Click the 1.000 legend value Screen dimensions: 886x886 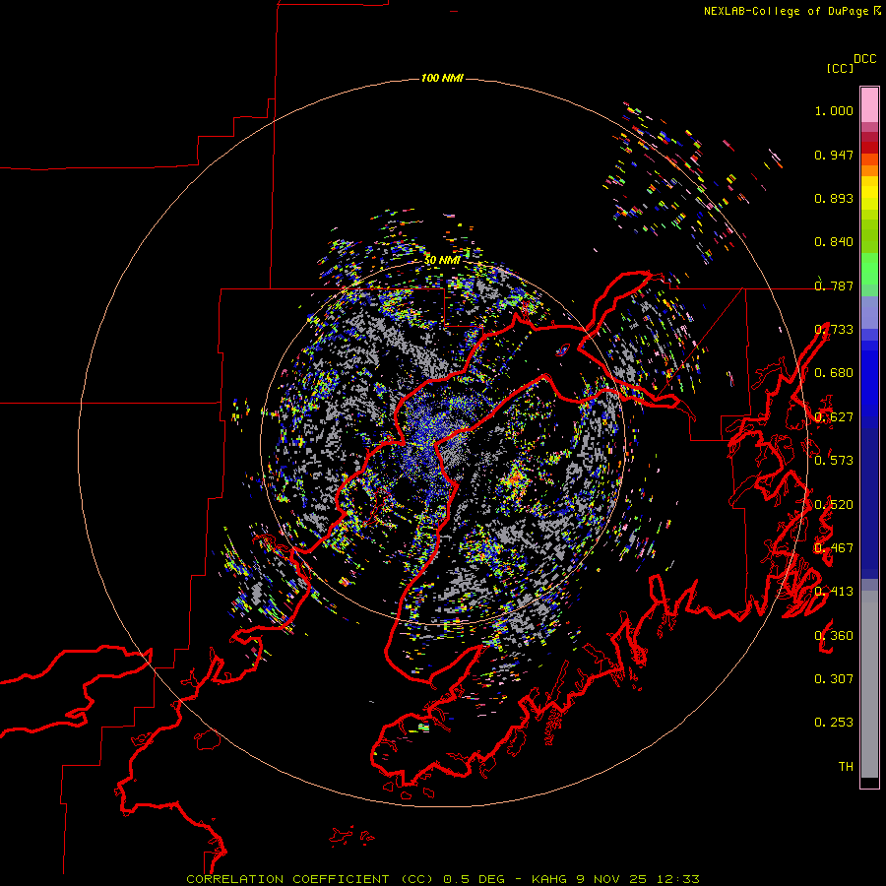tap(834, 111)
